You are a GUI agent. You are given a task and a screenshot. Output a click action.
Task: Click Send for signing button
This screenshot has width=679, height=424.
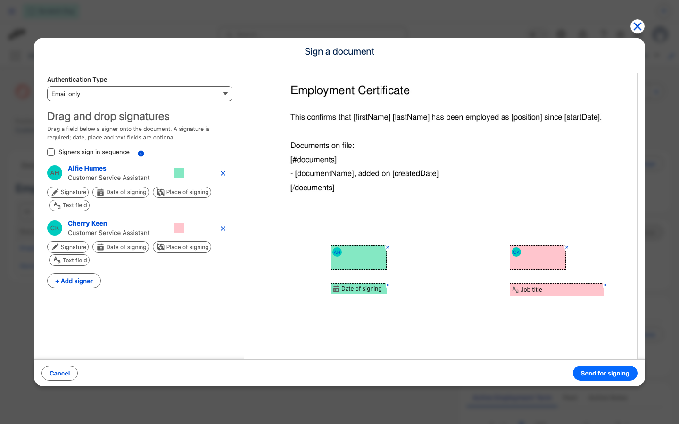coord(605,373)
